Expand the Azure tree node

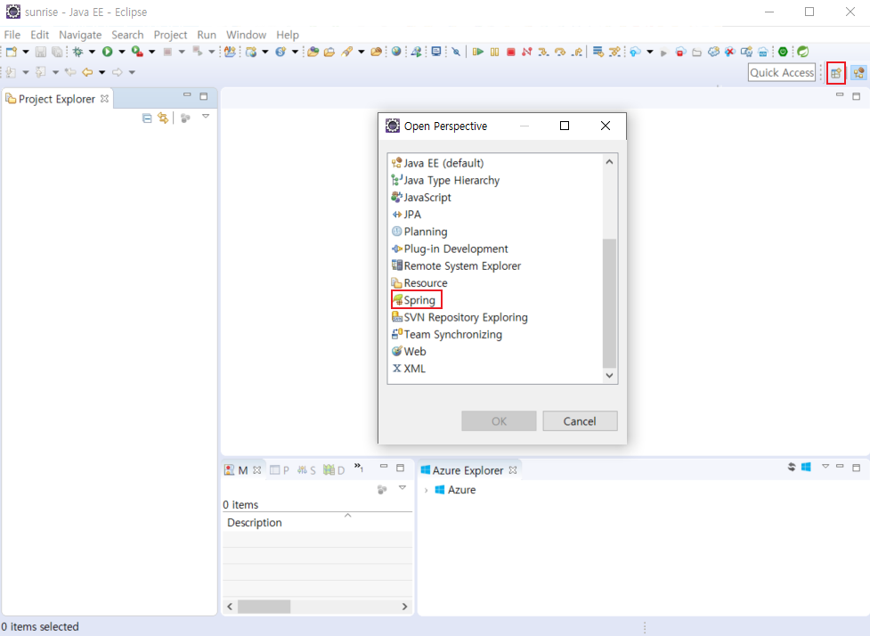tap(426, 490)
